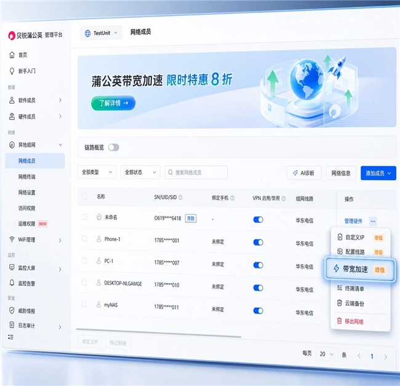Screen dimensions: 400x386
Task: Expand the WiFi管理 chevron
Action: [x=60, y=240]
